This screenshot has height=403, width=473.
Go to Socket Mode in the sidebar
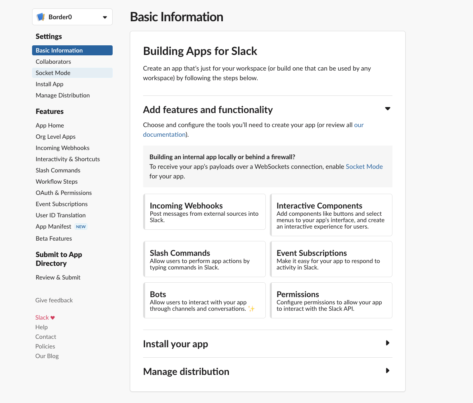coord(72,73)
